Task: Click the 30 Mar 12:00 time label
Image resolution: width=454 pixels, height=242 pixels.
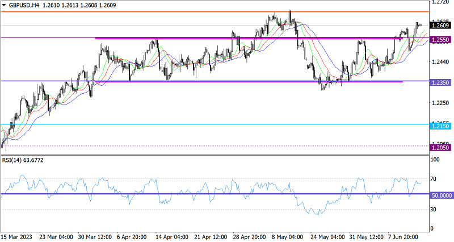Action: (95, 236)
